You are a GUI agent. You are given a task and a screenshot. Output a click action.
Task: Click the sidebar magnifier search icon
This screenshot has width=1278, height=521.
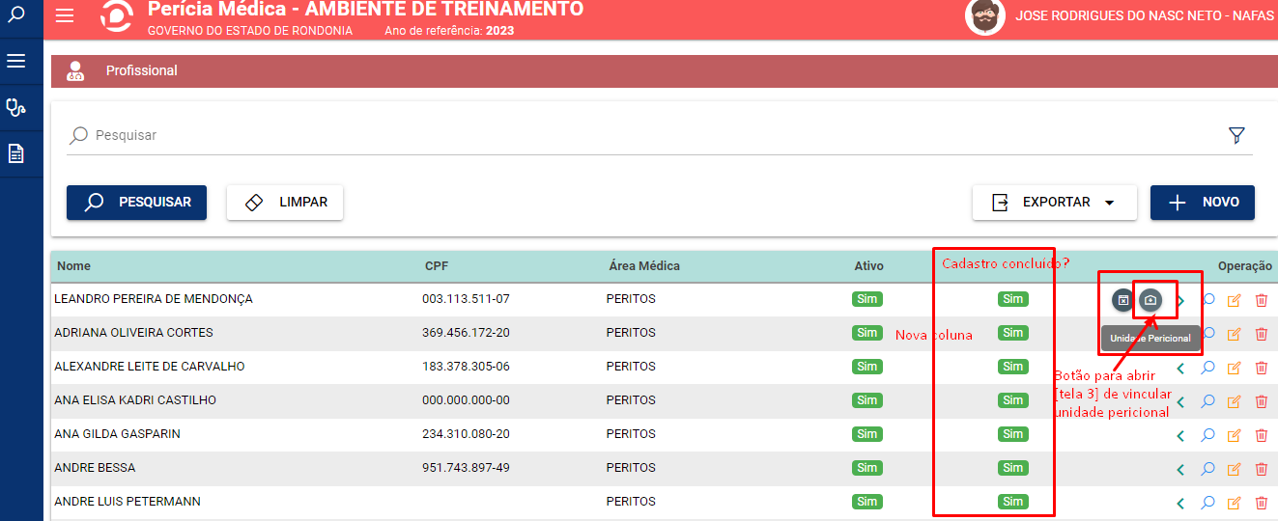pos(15,14)
